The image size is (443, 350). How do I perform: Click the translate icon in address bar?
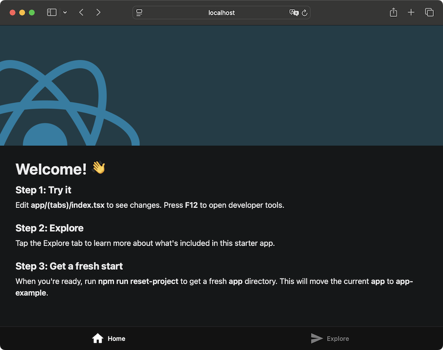click(x=294, y=13)
